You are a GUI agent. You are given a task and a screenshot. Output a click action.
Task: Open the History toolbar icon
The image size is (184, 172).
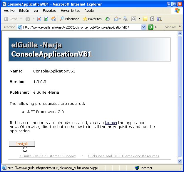(107, 19)
